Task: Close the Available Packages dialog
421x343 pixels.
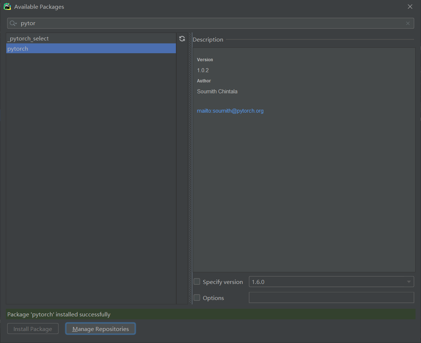Action: pos(410,7)
